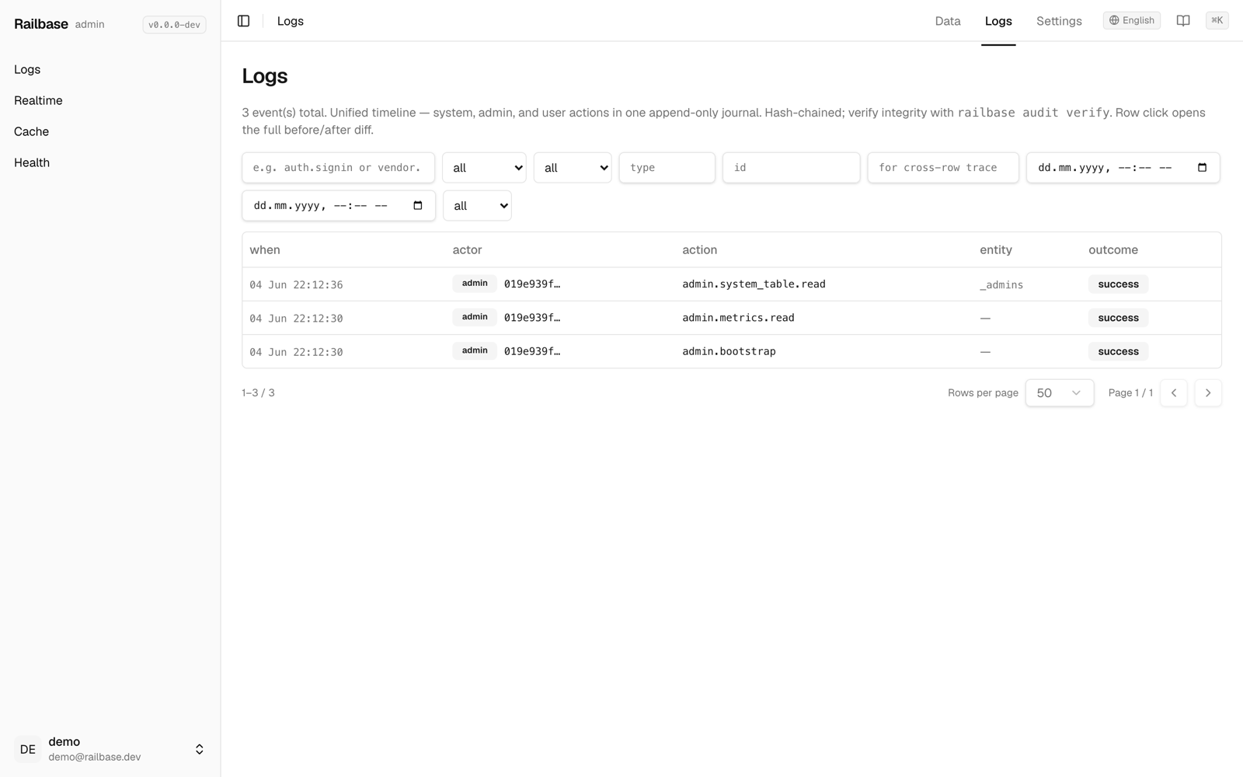Click the v0.0.0-dev version badge
Image resolution: width=1243 pixels, height=777 pixels.
174,25
